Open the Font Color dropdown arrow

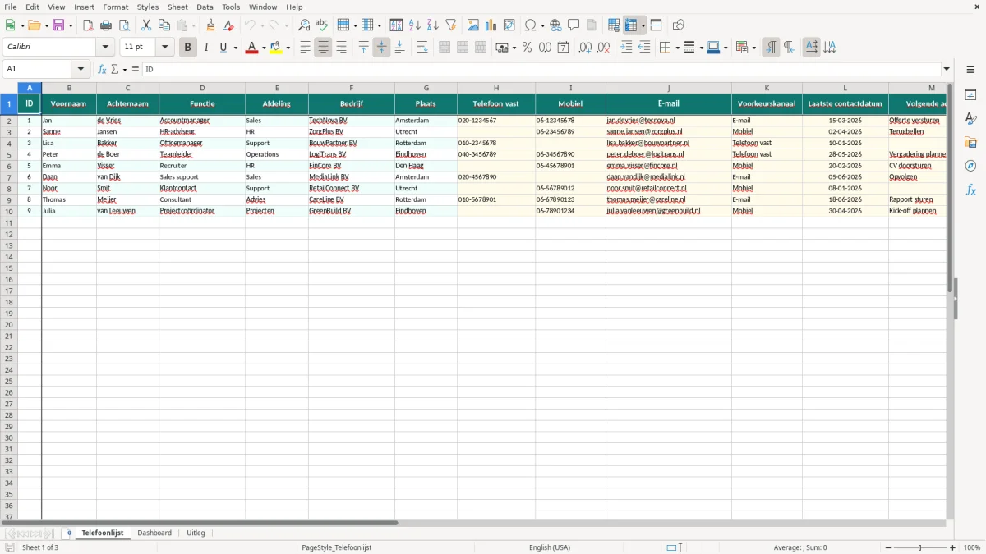[x=264, y=48]
